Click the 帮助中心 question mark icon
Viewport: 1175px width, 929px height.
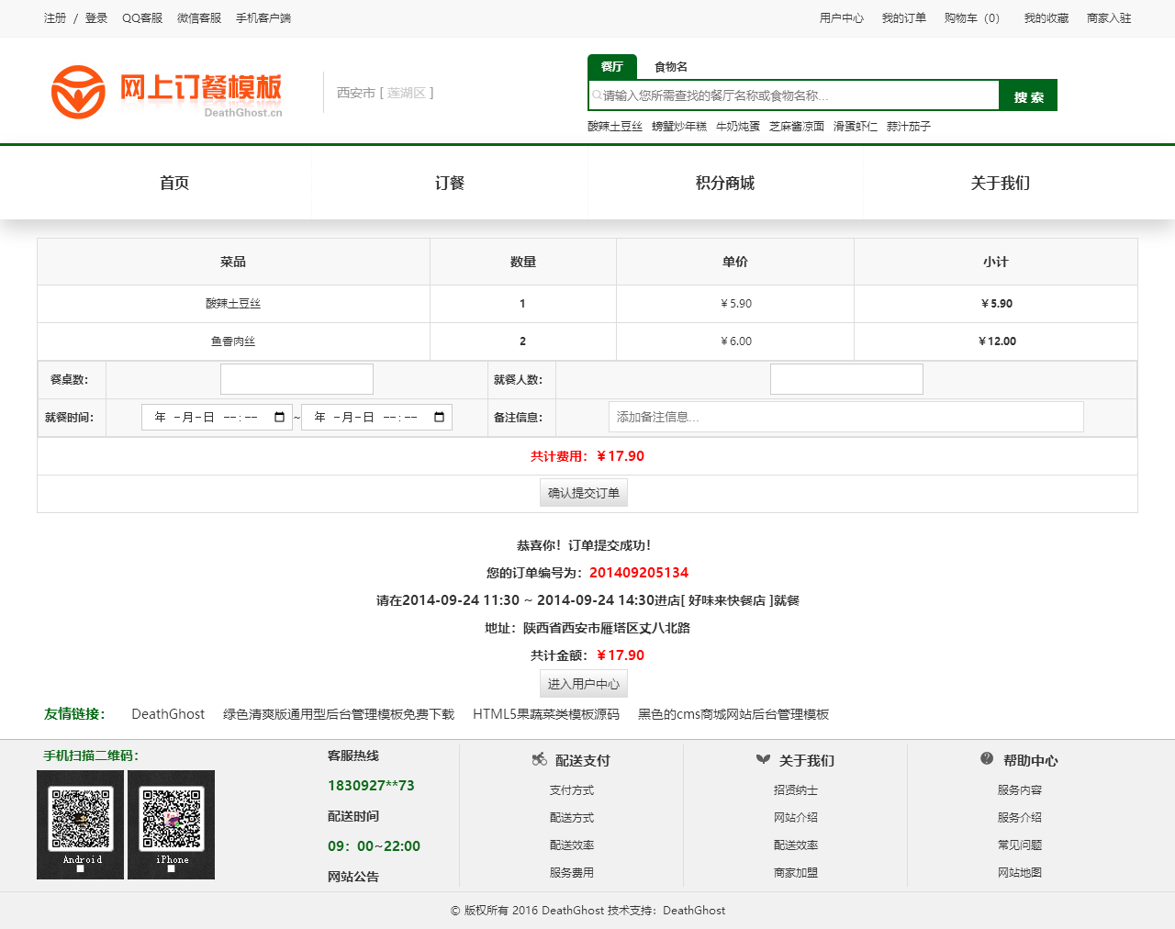coord(987,759)
